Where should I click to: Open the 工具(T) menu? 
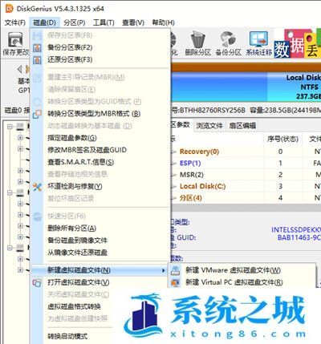click(104, 22)
